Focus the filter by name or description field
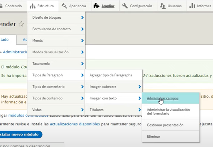The width and height of the screenshot is (213, 147). pos(32,145)
